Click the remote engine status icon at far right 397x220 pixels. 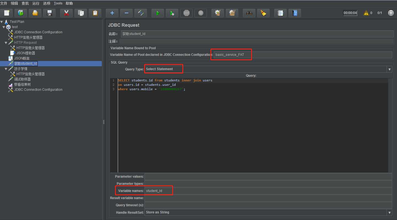point(391,13)
